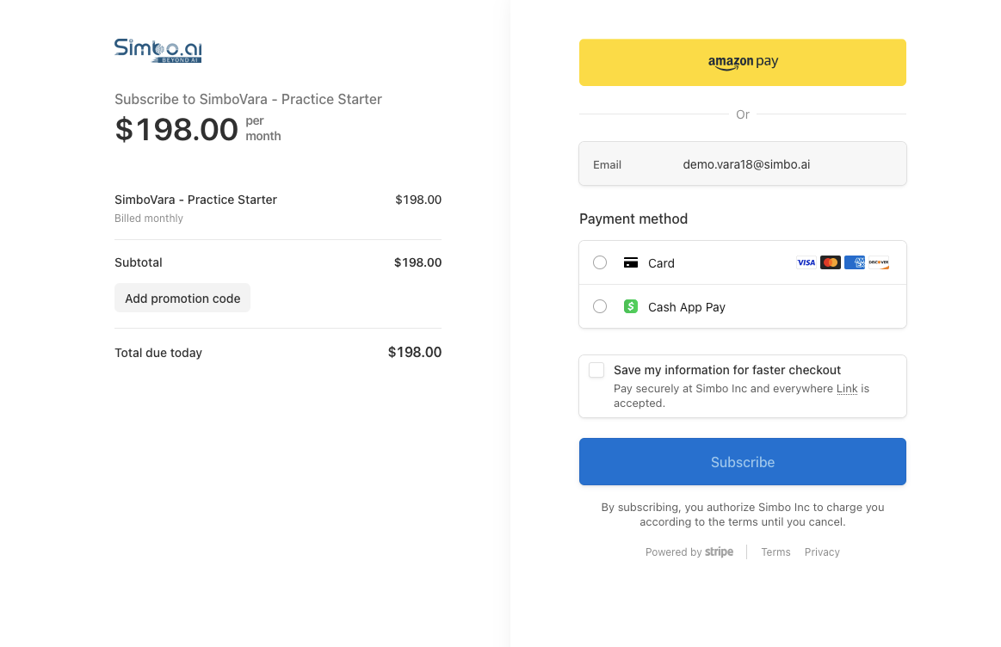The height and width of the screenshot is (647, 1001).
Task: Pay with the Amazon Pay button
Action: tap(743, 62)
